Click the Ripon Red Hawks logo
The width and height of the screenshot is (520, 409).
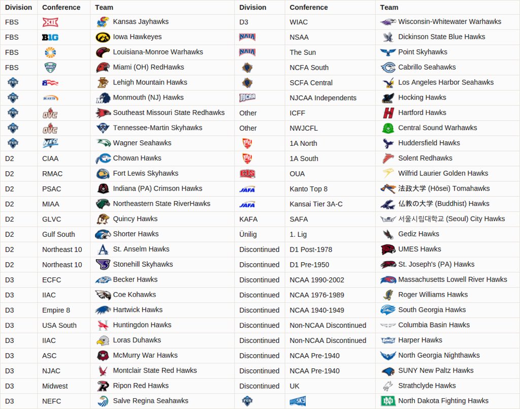103,386
